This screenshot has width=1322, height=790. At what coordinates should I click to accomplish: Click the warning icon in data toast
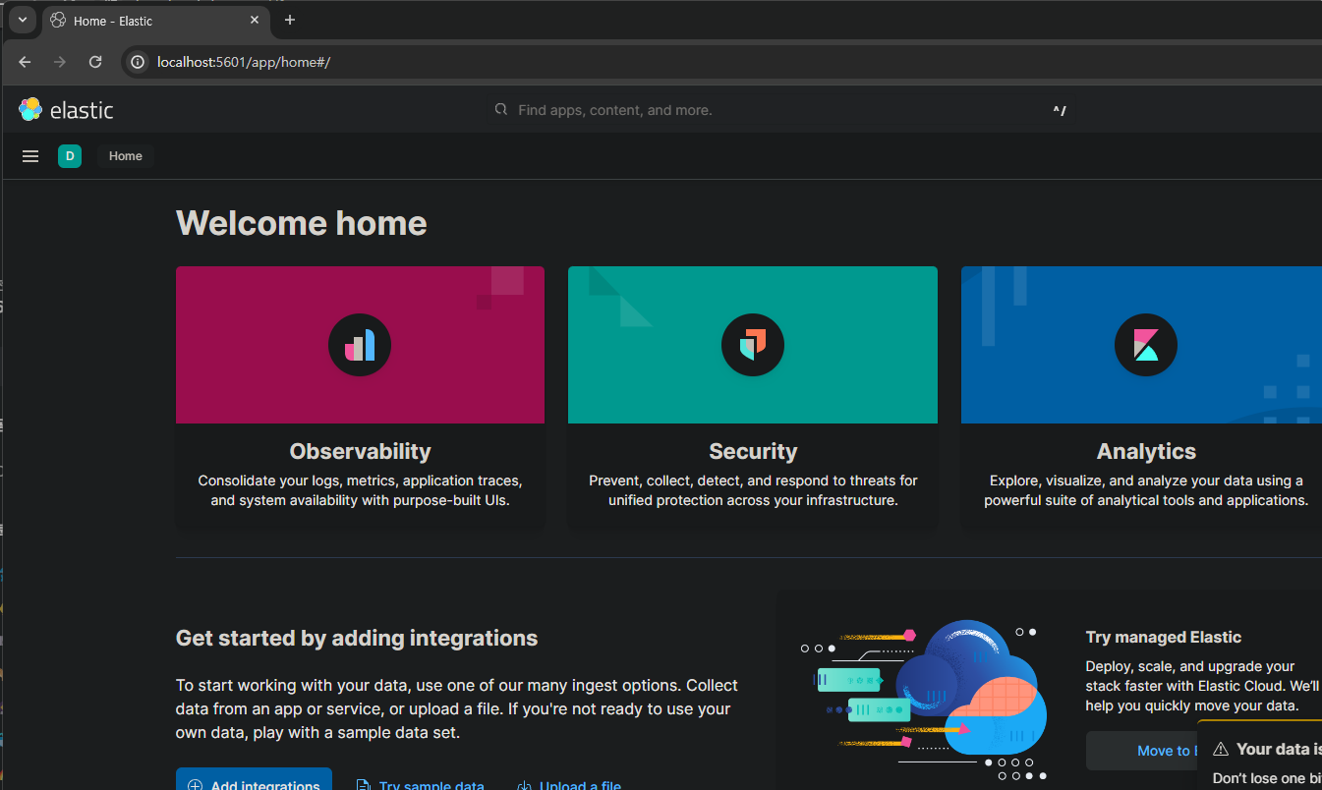click(x=1221, y=750)
